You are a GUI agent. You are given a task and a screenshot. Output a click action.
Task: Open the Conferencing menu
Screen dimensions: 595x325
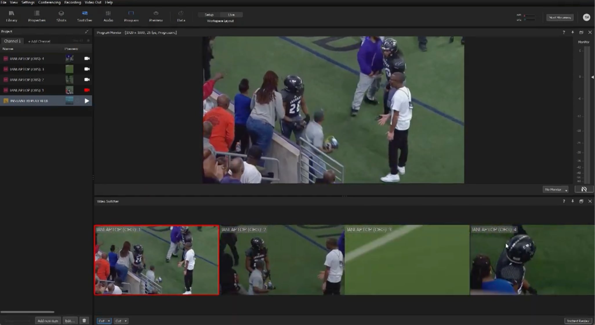tap(49, 2)
